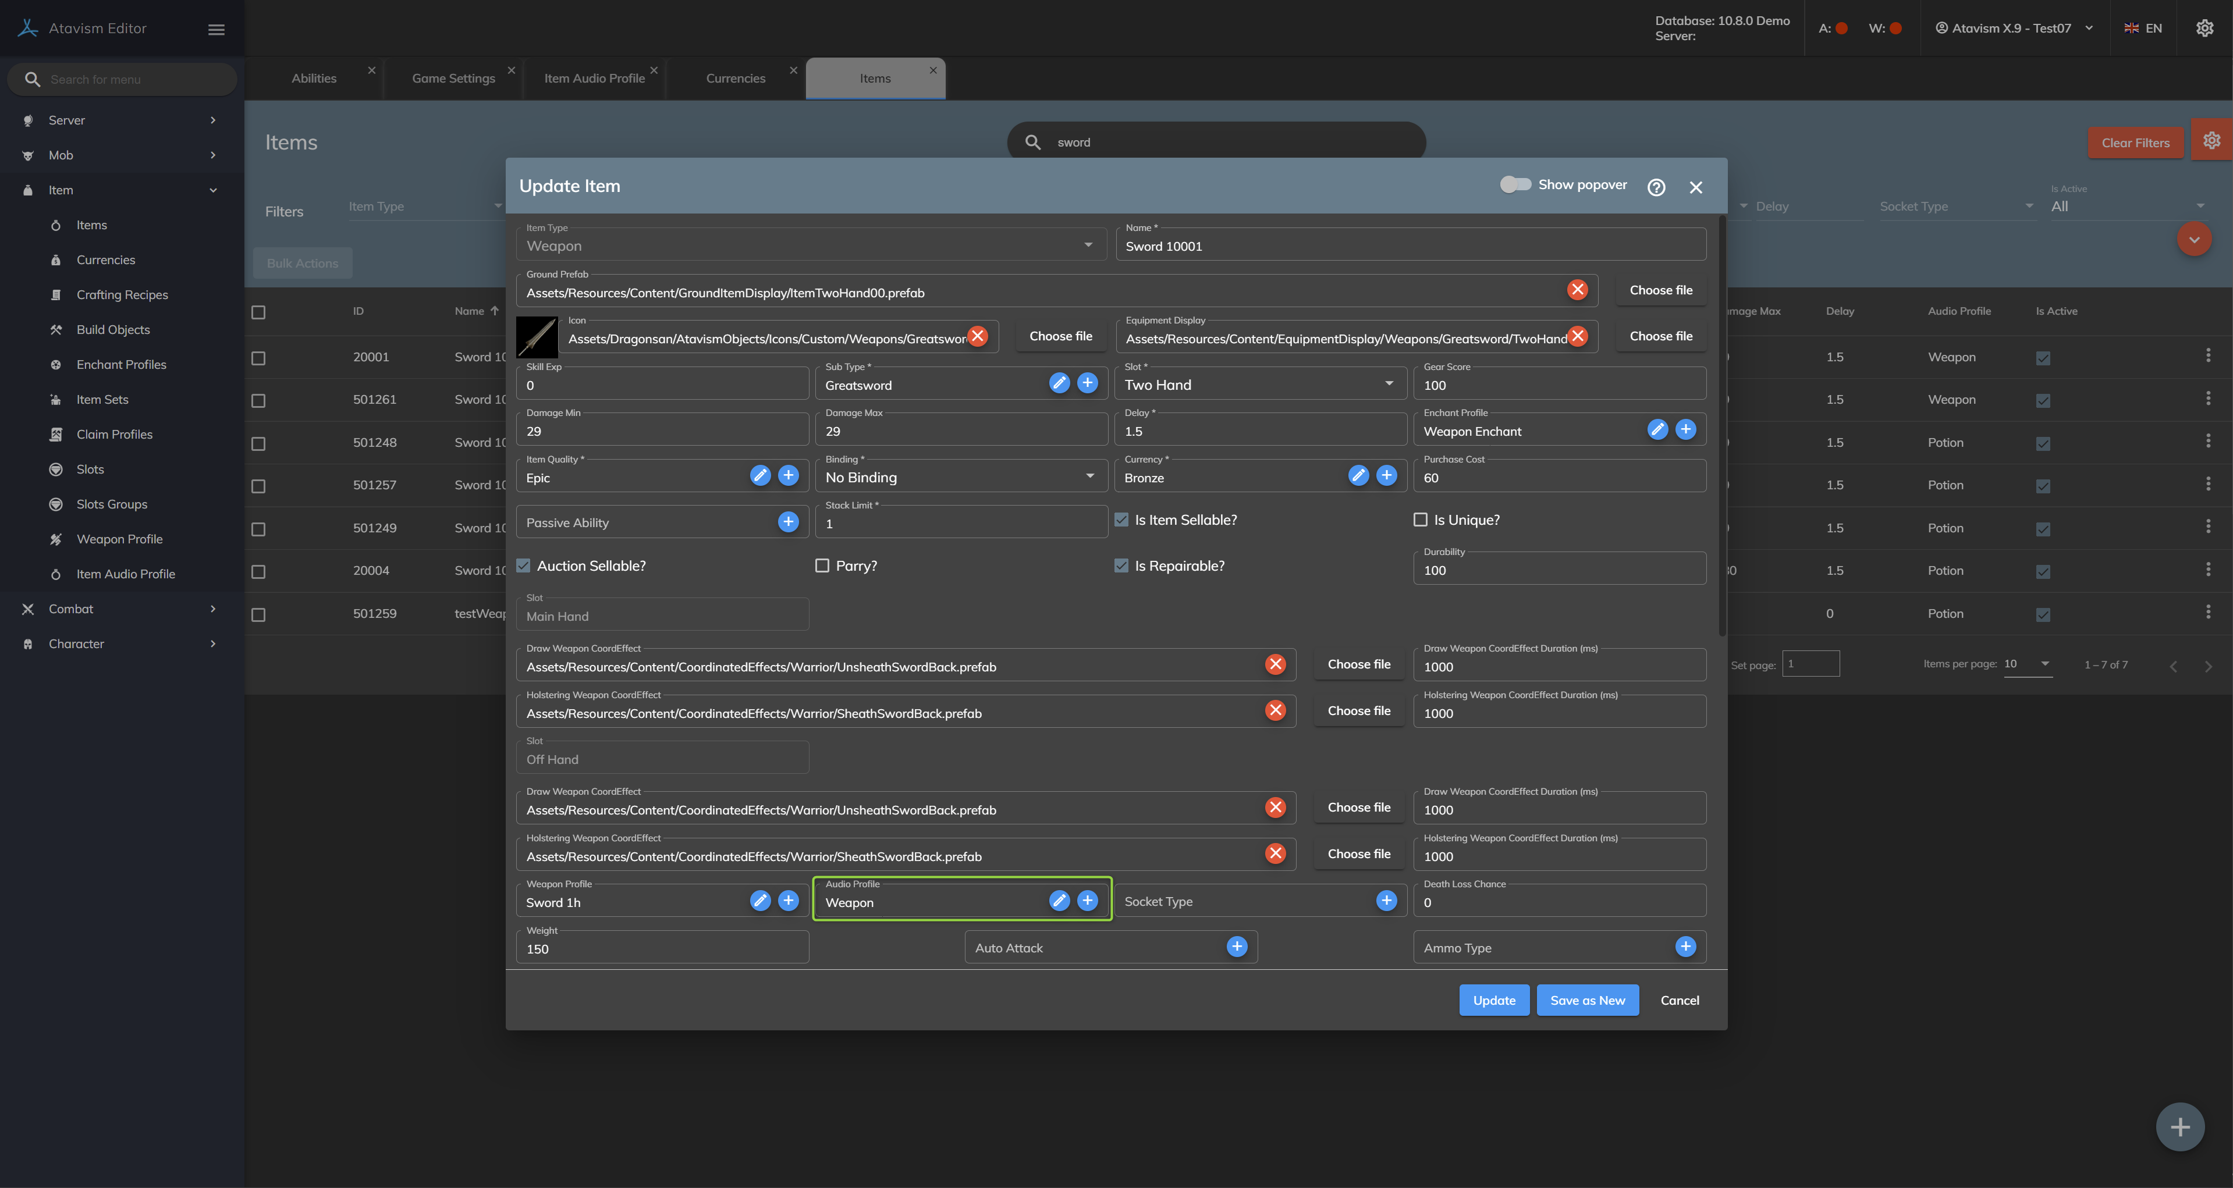2233x1188 pixels.
Task: Open Crafting Recipes in sidebar menu
Action: point(122,294)
